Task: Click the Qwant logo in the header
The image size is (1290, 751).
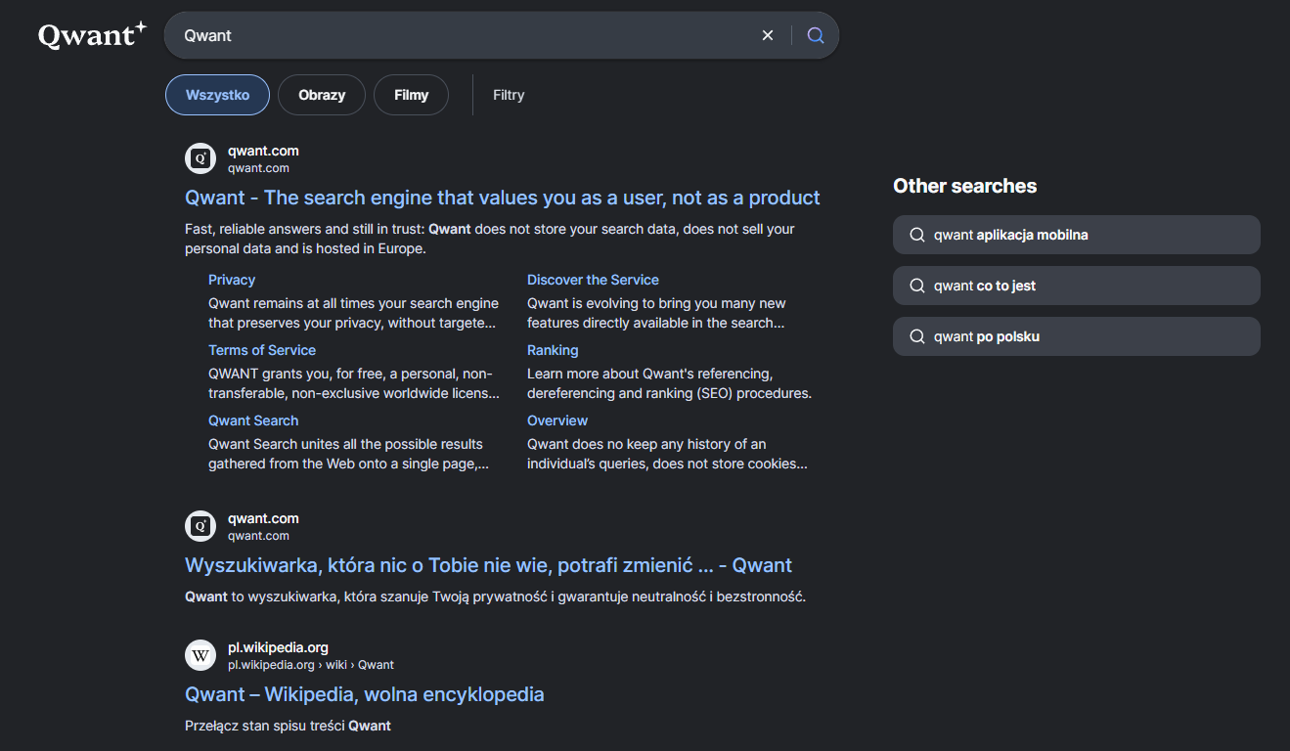Action: coord(92,35)
